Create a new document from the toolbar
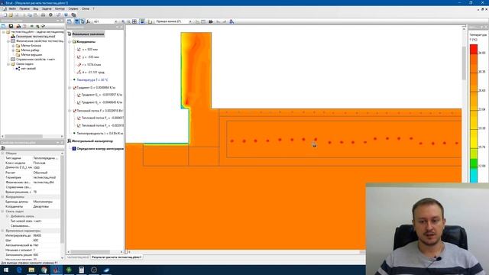This screenshot has width=489, height=275. pyautogui.click(x=5, y=15)
